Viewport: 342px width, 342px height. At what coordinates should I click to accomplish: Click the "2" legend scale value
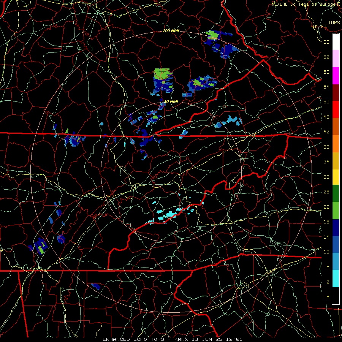(328, 282)
